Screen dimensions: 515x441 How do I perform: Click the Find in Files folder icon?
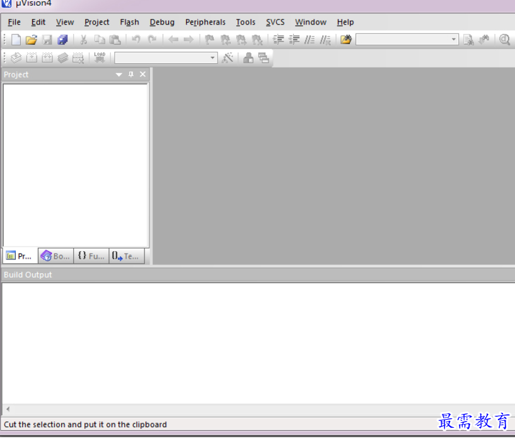point(346,40)
